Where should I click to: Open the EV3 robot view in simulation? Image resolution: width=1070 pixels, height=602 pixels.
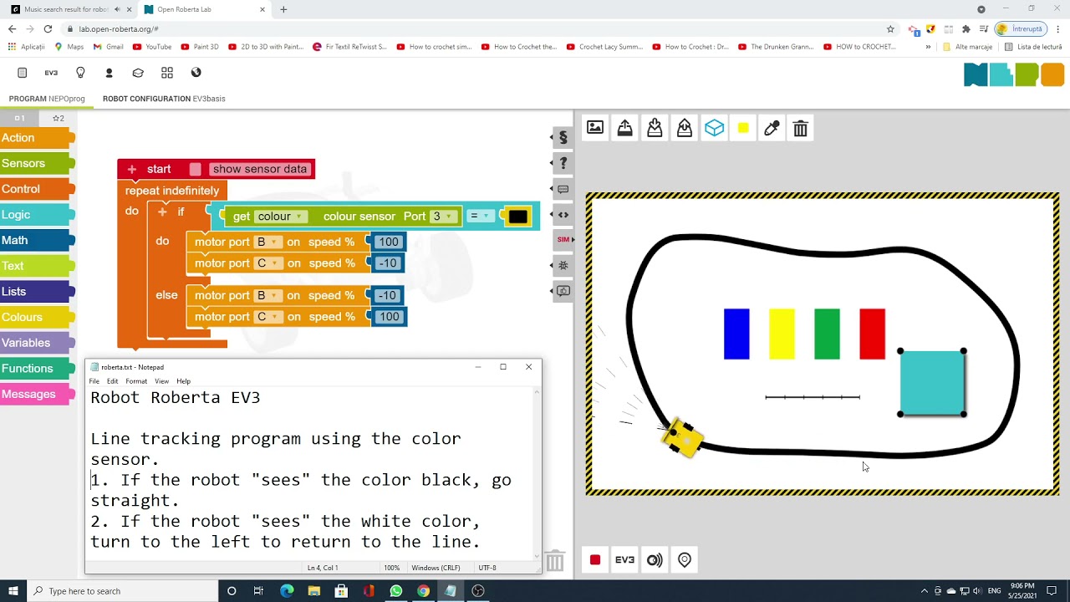tap(624, 560)
